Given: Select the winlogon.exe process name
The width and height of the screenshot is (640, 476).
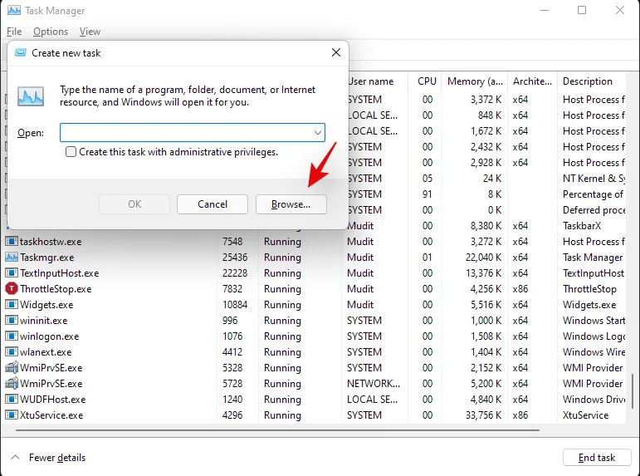Looking at the screenshot, I should click(49, 336).
